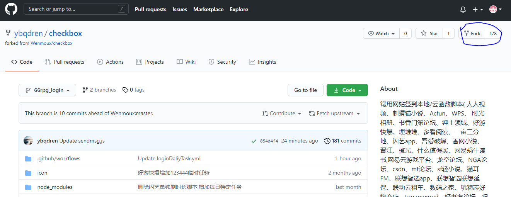Click the 1 hour ago timestamp
Viewport: 511px width, 197px height.
pyautogui.click(x=348, y=158)
